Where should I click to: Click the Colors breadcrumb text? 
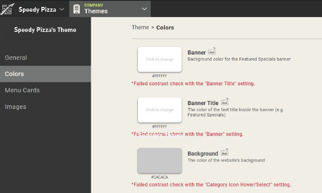(165, 28)
